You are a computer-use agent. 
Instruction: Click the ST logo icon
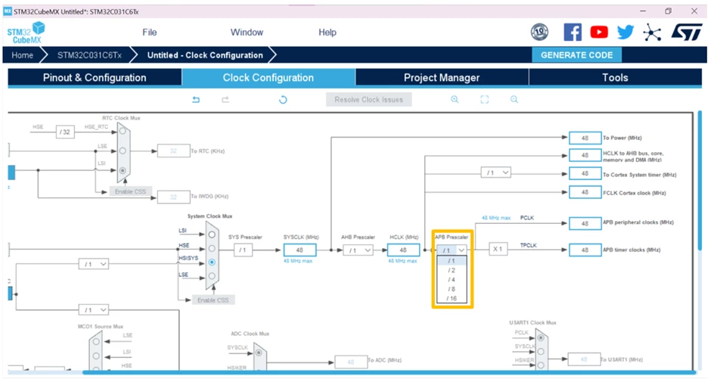pyautogui.click(x=687, y=33)
